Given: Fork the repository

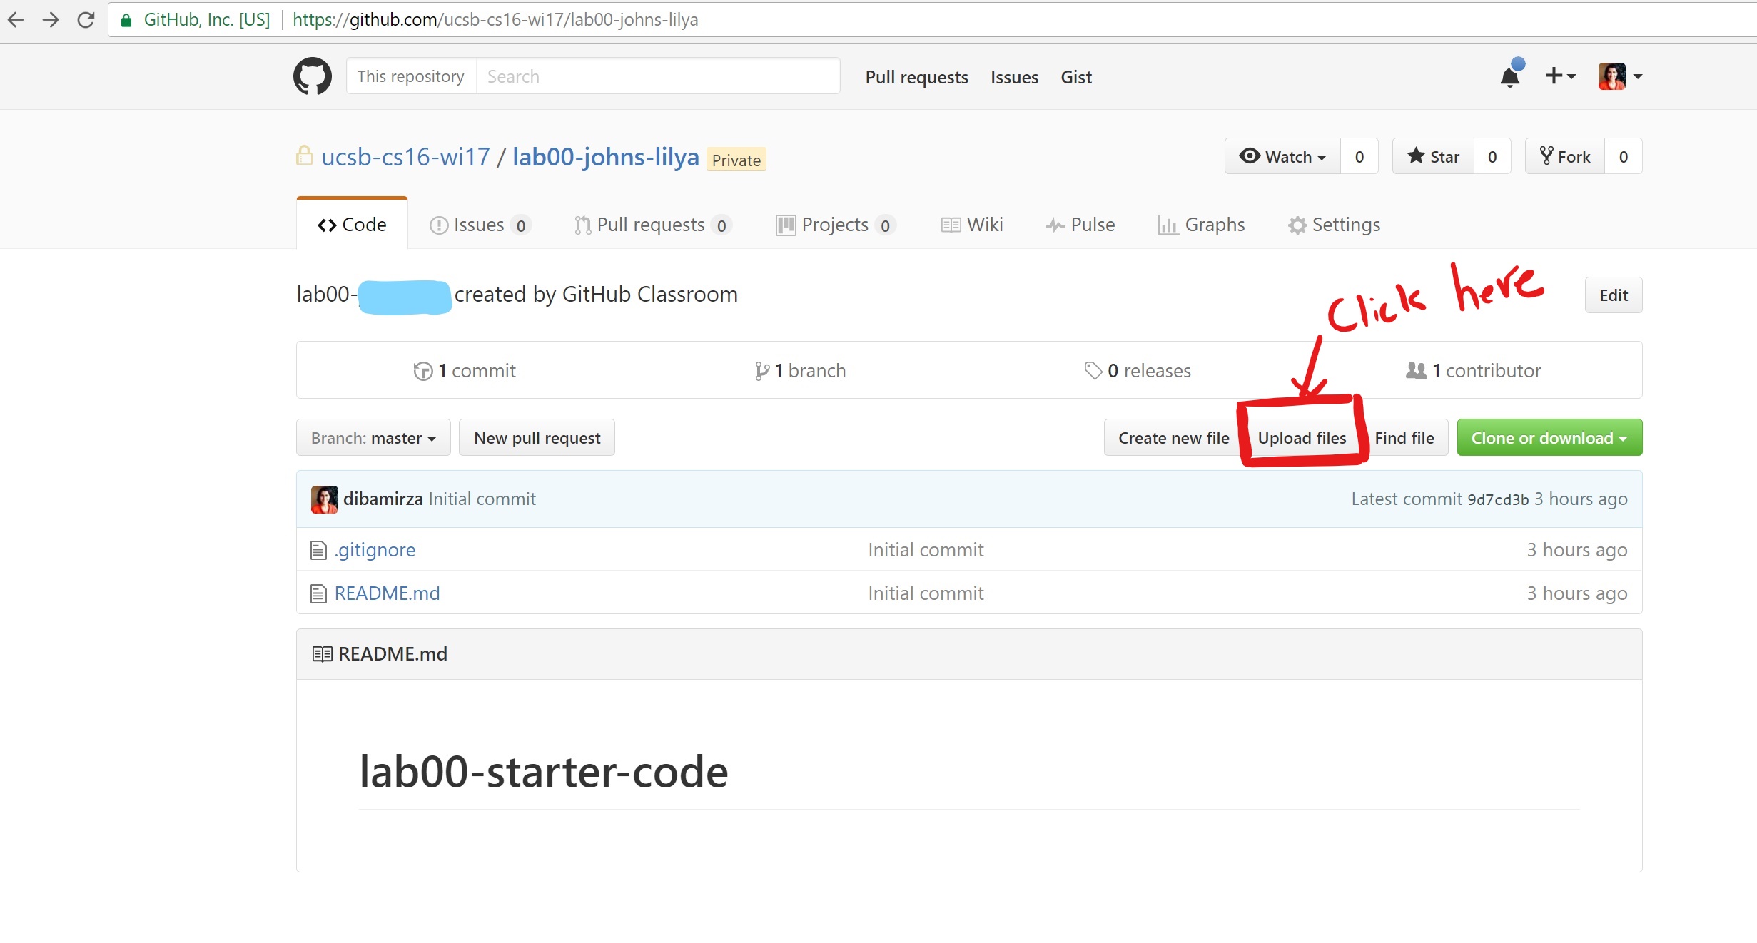Looking at the screenshot, I should (x=1564, y=156).
